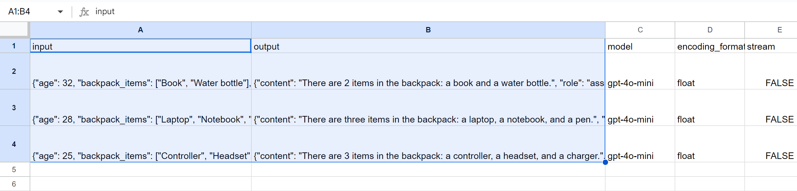Screen dimensions: 797x191
Task: Click the 'output' header cell
Action: 428,46
